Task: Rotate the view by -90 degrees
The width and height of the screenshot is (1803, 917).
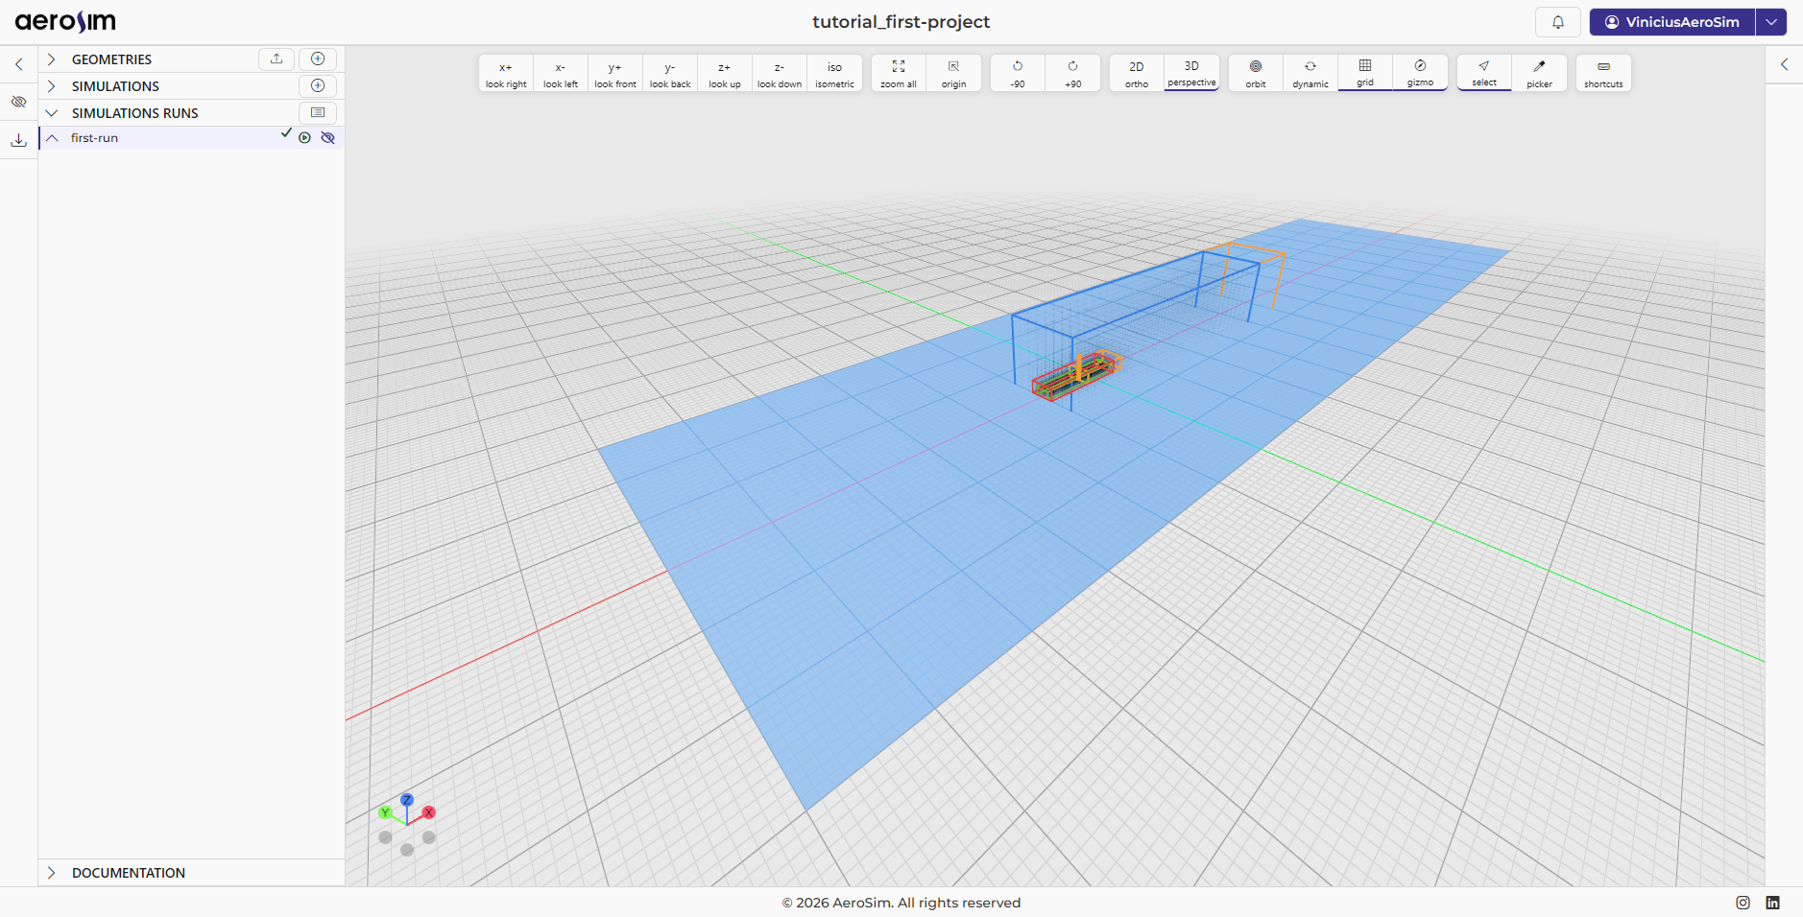Action: [x=1018, y=74]
